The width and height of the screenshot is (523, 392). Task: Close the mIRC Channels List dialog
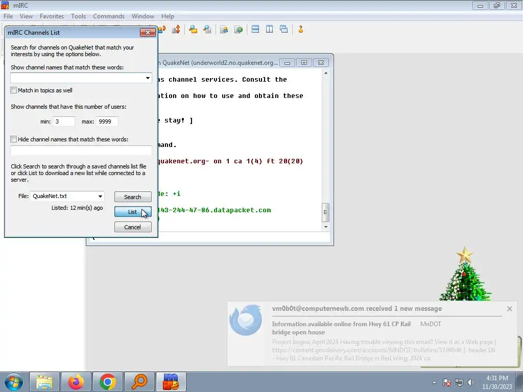point(148,32)
